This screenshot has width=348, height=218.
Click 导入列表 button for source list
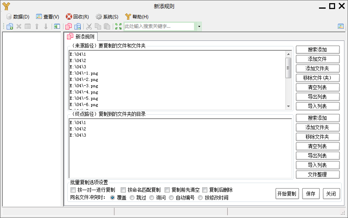pos(317,106)
